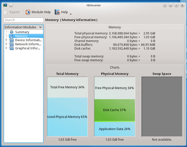Click the Disk buffers value 84.95 MiB

(x=148, y=45)
